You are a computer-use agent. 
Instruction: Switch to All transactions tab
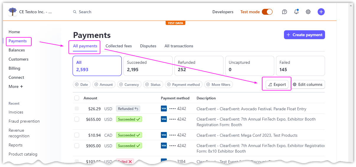[179, 46]
